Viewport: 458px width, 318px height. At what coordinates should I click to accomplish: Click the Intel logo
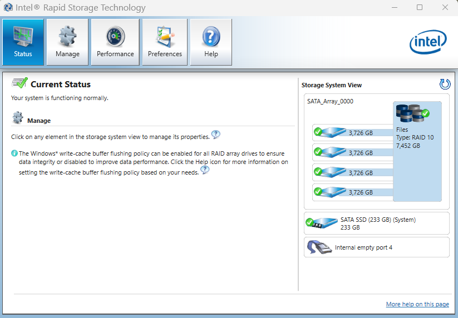coord(428,42)
